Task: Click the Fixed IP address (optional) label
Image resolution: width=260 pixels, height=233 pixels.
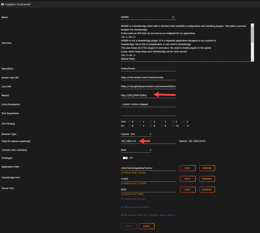Action: point(16,141)
